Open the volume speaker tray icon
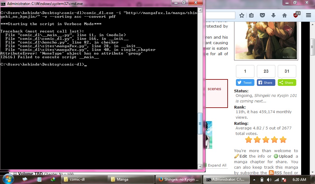Screen dimensions: 315x184 [x=269, y=179]
